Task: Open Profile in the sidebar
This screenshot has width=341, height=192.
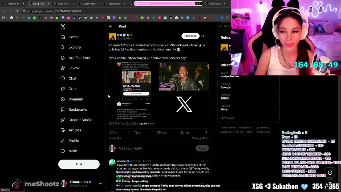Action: coord(70,141)
